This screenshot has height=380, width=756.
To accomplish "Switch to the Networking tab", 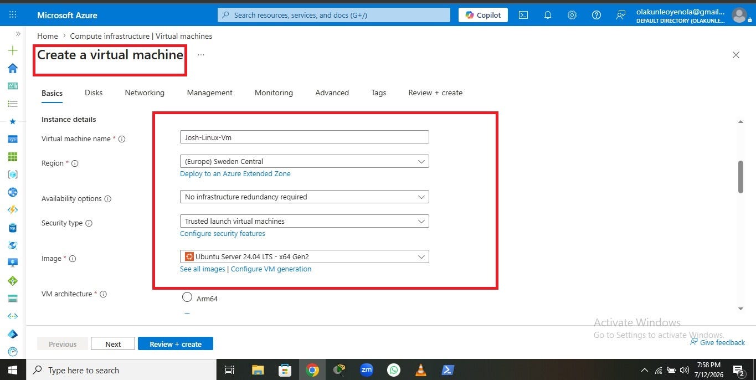I will pyautogui.click(x=145, y=93).
